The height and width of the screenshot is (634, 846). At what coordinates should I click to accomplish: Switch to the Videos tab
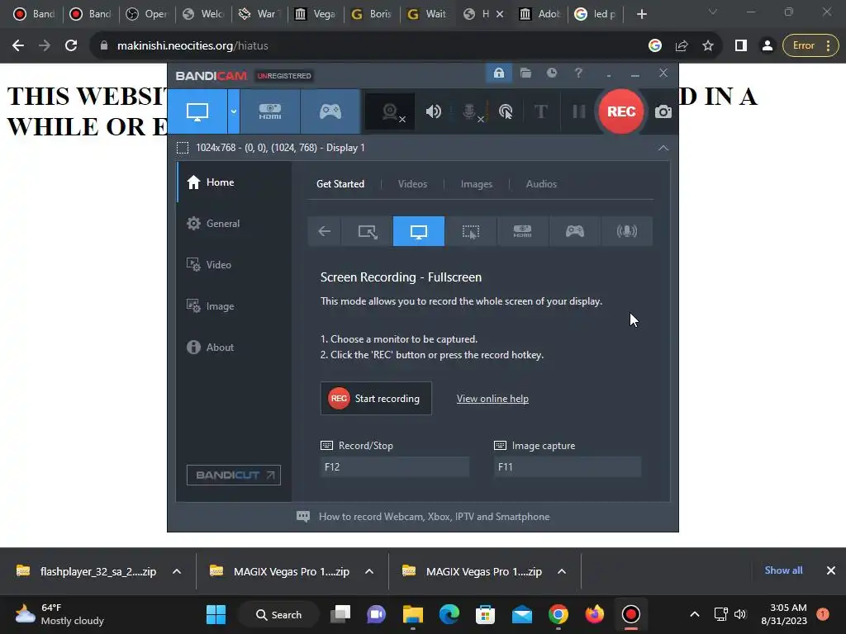tap(412, 184)
